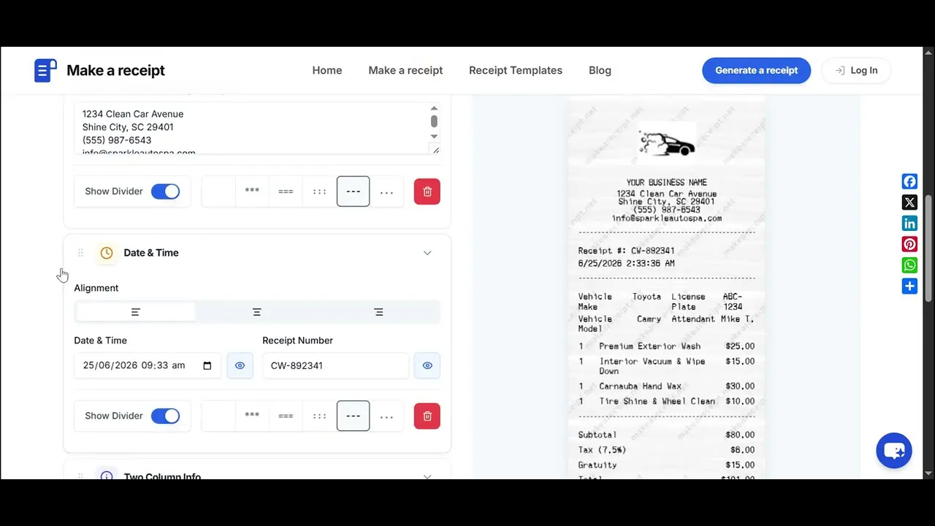This screenshot has width=935, height=526.
Task: Delete the Date & Time section via red trash button
Action: (427, 416)
